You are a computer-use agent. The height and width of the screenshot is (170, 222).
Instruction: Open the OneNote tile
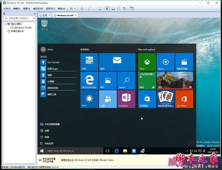[x=127, y=99]
